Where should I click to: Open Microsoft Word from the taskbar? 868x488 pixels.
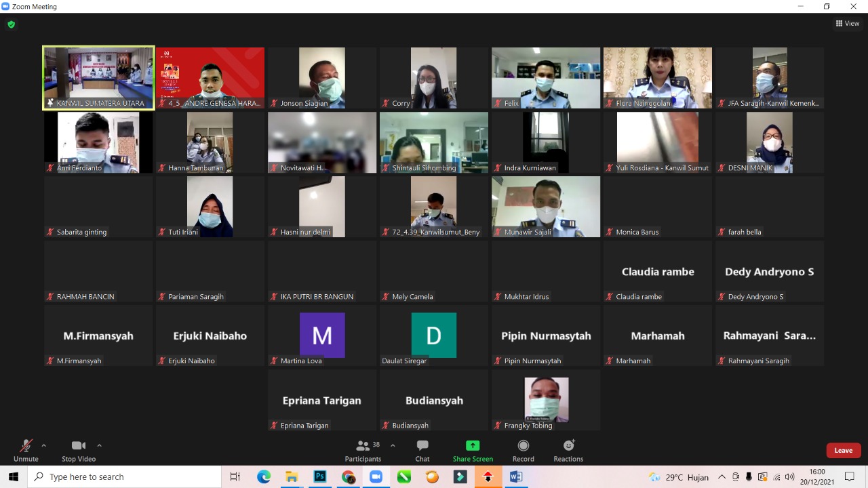[x=516, y=477]
